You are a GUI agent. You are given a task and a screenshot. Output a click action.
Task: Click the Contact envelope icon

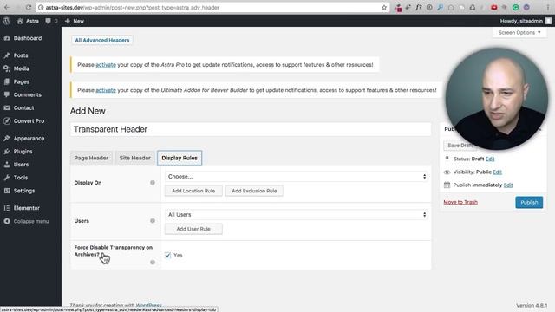pos(7,107)
